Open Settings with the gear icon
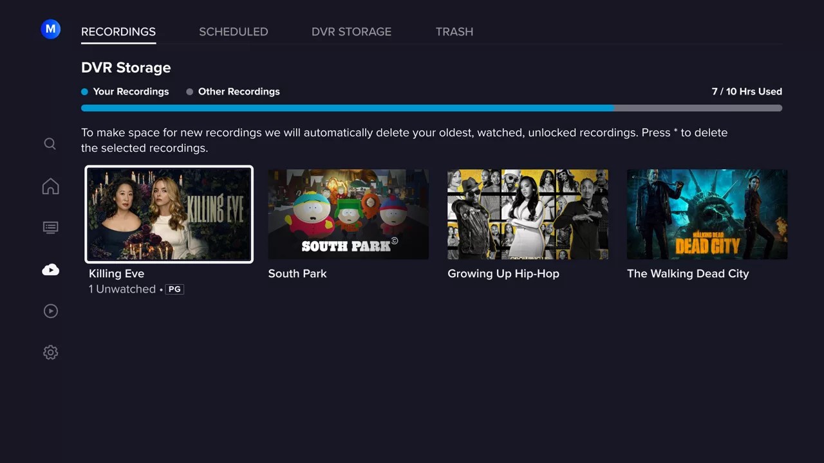The width and height of the screenshot is (824, 463). [50, 352]
